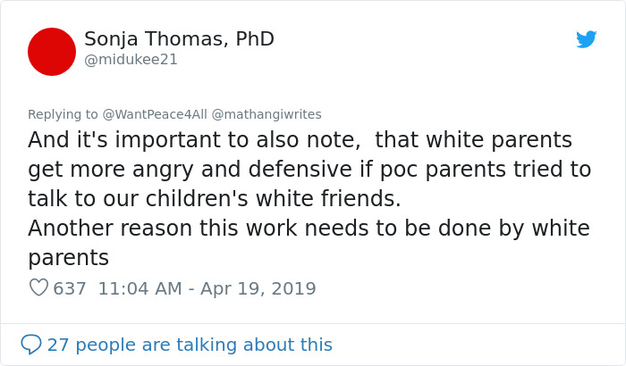Open the red circular profile avatar
This screenshot has width=626, height=366.
(x=52, y=52)
